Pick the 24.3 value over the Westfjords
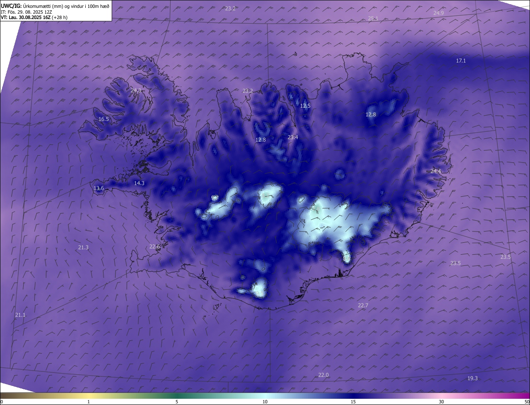 136,90
